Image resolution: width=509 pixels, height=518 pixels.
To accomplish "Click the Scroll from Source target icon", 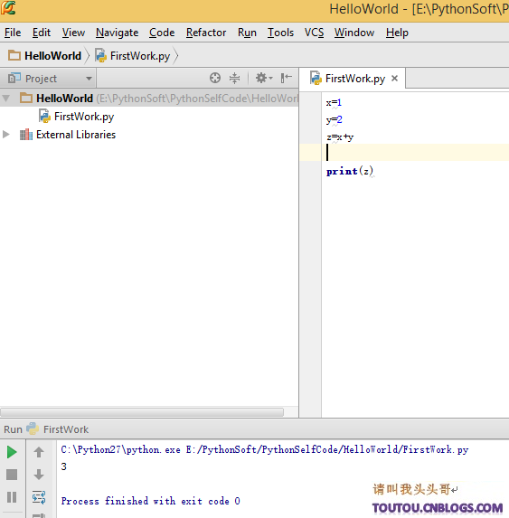I will coord(215,79).
